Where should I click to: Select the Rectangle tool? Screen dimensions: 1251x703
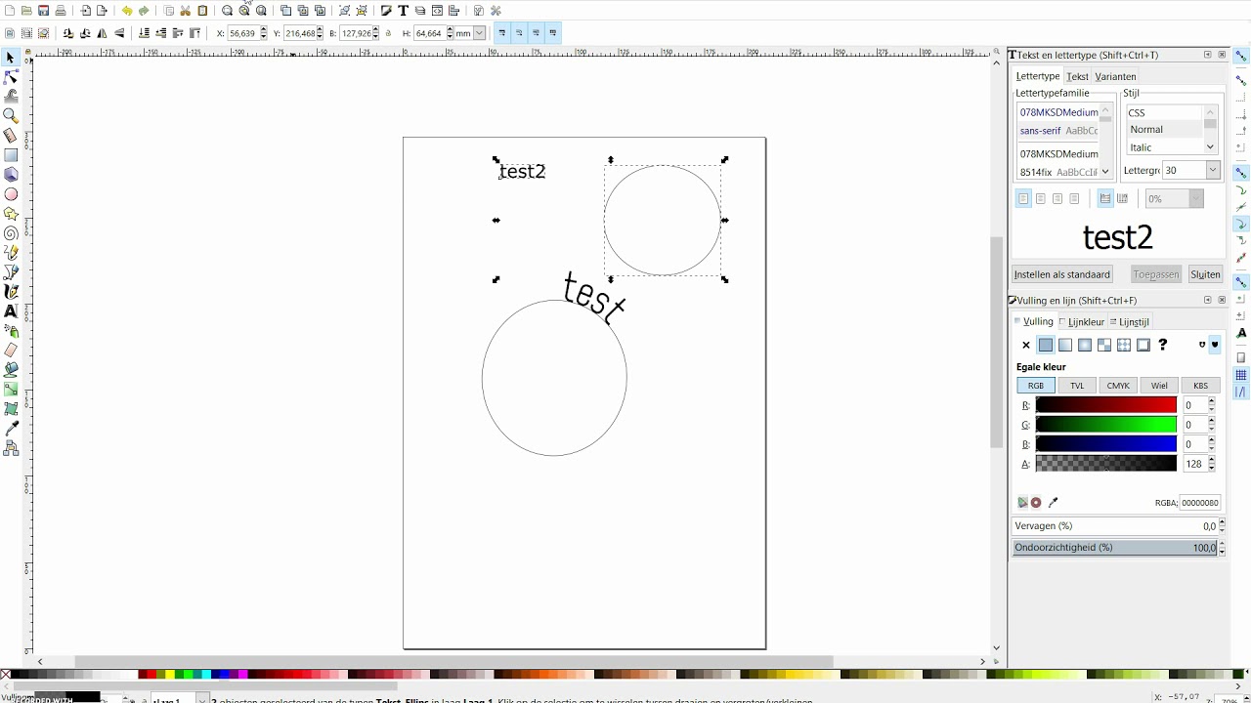[x=11, y=155]
